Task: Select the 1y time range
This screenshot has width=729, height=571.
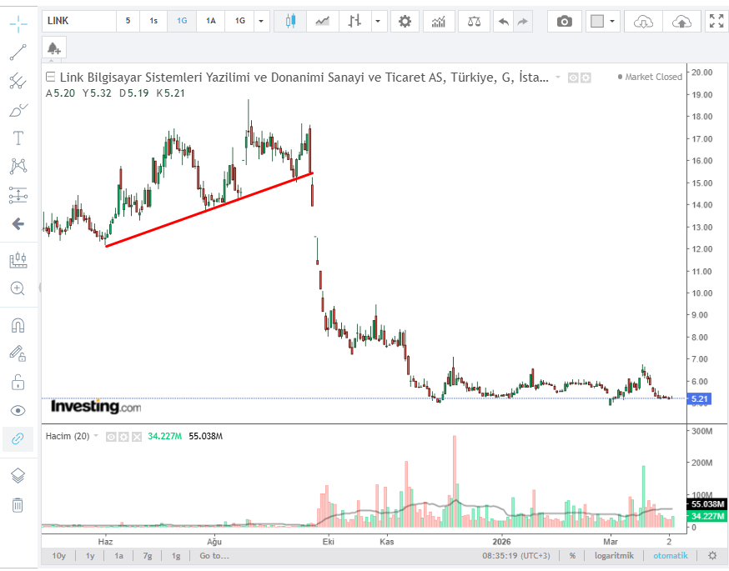Action: pos(90,556)
